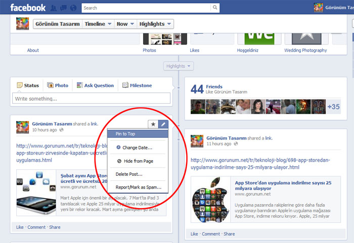Open the first friend photo thumbnail

198,107
